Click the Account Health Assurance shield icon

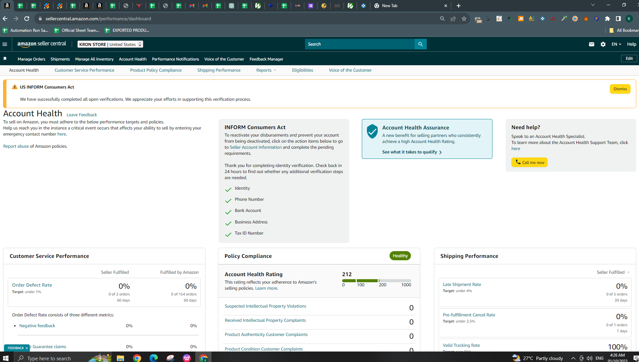(372, 131)
